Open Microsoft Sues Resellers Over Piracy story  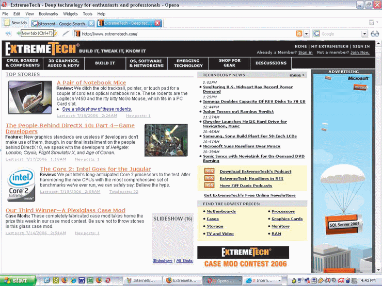coord(242,146)
